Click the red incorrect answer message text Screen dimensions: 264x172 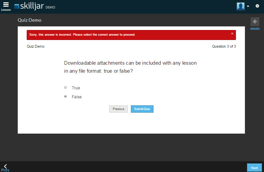(x=82, y=35)
